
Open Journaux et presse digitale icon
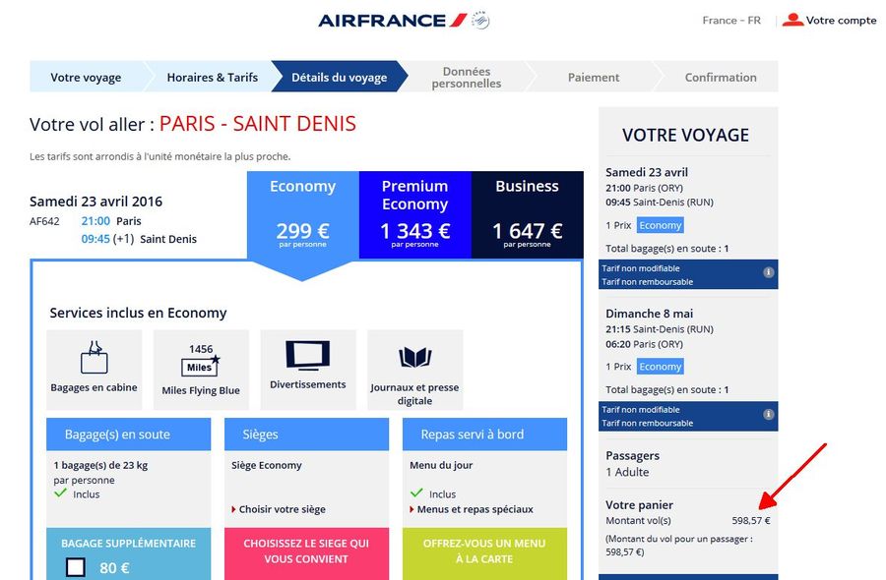[x=414, y=357]
